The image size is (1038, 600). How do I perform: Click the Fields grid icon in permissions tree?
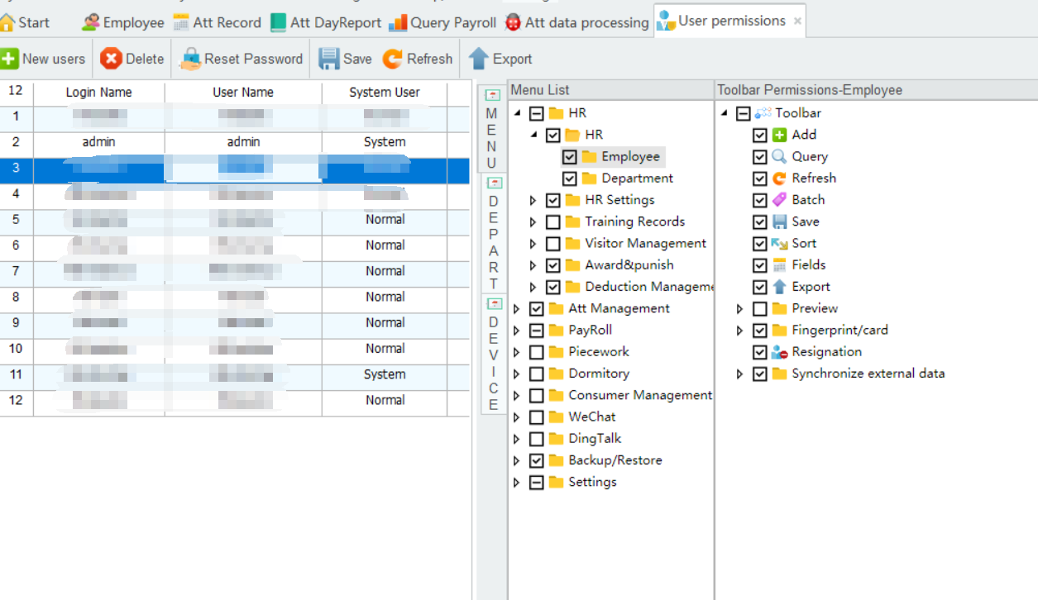[x=779, y=265]
